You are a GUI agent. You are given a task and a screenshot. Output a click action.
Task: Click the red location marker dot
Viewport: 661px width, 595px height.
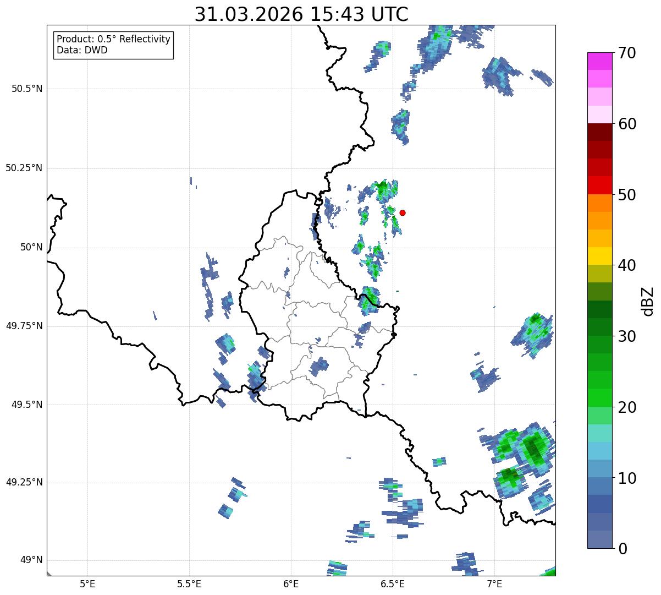click(403, 212)
